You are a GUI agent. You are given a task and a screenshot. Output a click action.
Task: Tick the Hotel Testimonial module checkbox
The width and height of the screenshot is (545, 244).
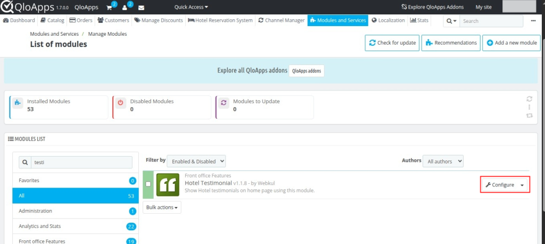(148, 184)
